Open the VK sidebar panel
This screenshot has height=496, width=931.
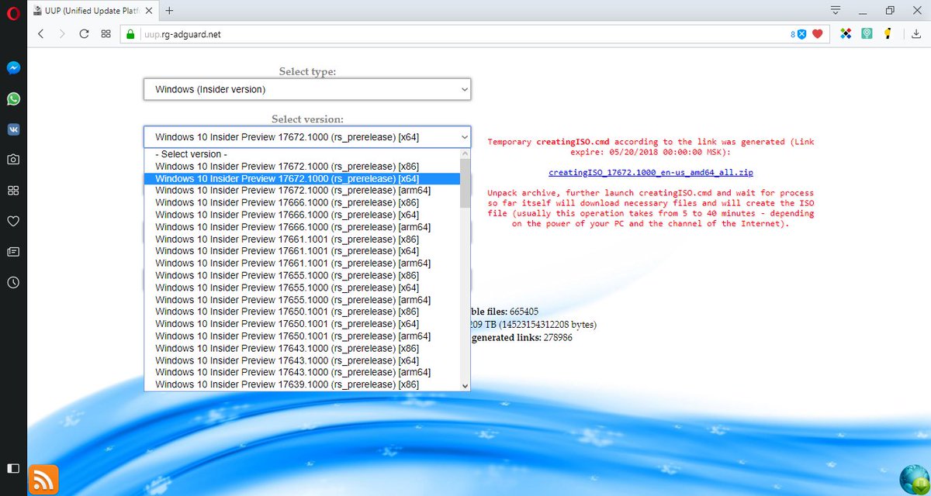point(13,129)
